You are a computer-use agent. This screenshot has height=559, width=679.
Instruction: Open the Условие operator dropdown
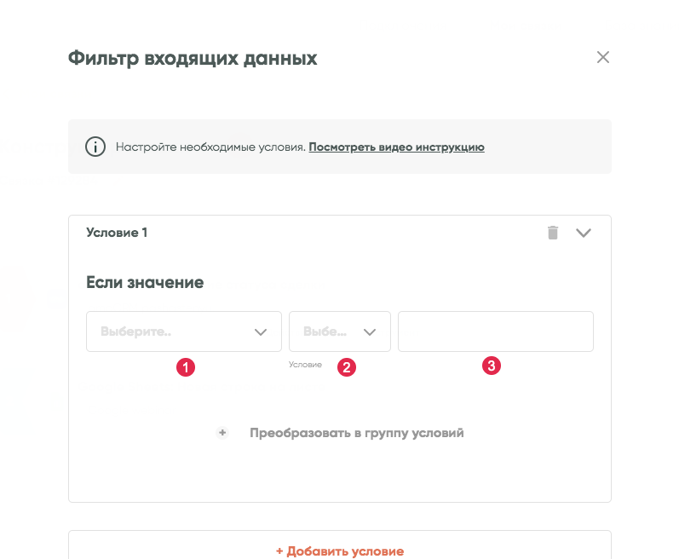coord(328,331)
